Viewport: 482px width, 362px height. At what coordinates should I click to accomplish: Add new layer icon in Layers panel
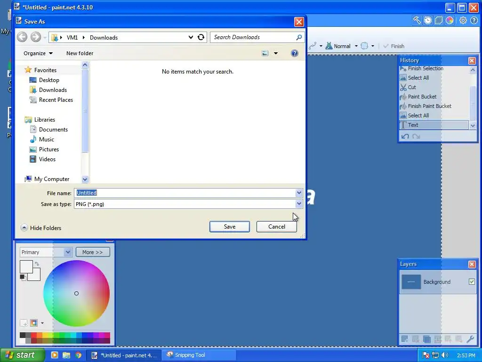click(405, 339)
